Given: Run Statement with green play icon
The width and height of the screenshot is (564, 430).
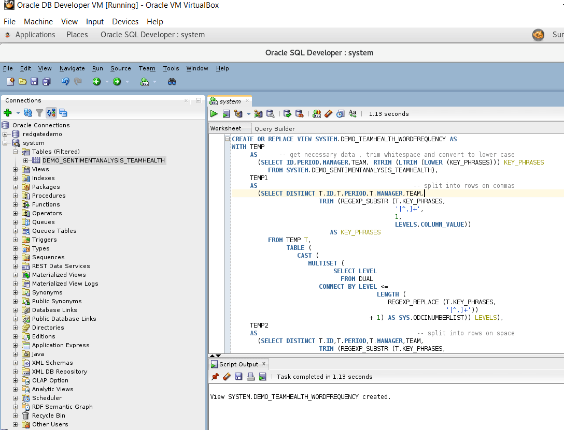Looking at the screenshot, I should (x=214, y=114).
